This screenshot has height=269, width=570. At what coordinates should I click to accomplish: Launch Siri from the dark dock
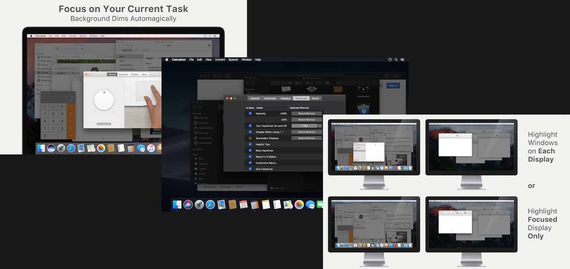(188, 205)
